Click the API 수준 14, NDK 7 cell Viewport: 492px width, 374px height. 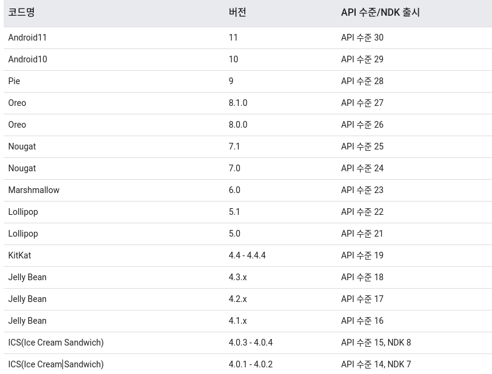[376, 364]
